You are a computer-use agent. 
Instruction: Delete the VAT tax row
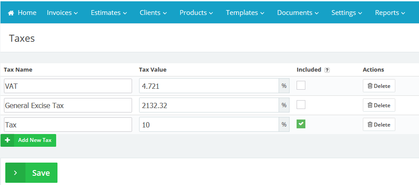pos(379,86)
